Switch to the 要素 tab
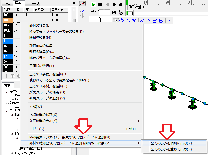 [18, 3]
